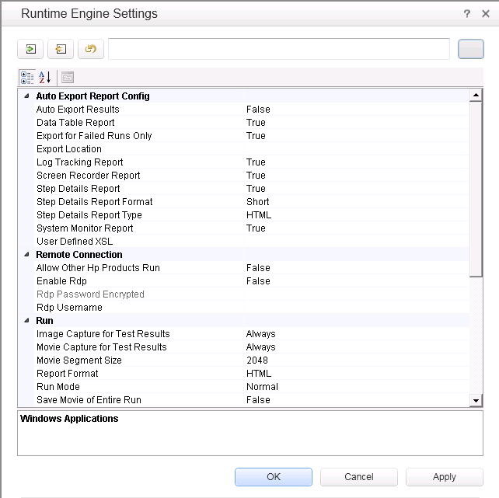Select the Data Table Report True value
The height and width of the screenshot is (498, 499).
[x=256, y=123]
